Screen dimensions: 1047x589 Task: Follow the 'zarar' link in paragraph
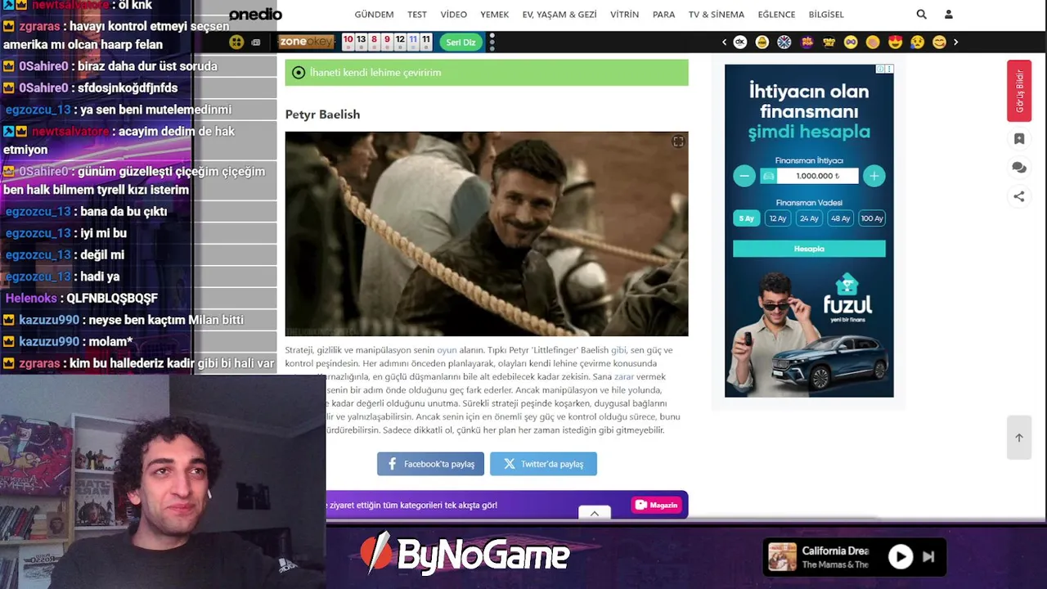pyautogui.click(x=624, y=376)
